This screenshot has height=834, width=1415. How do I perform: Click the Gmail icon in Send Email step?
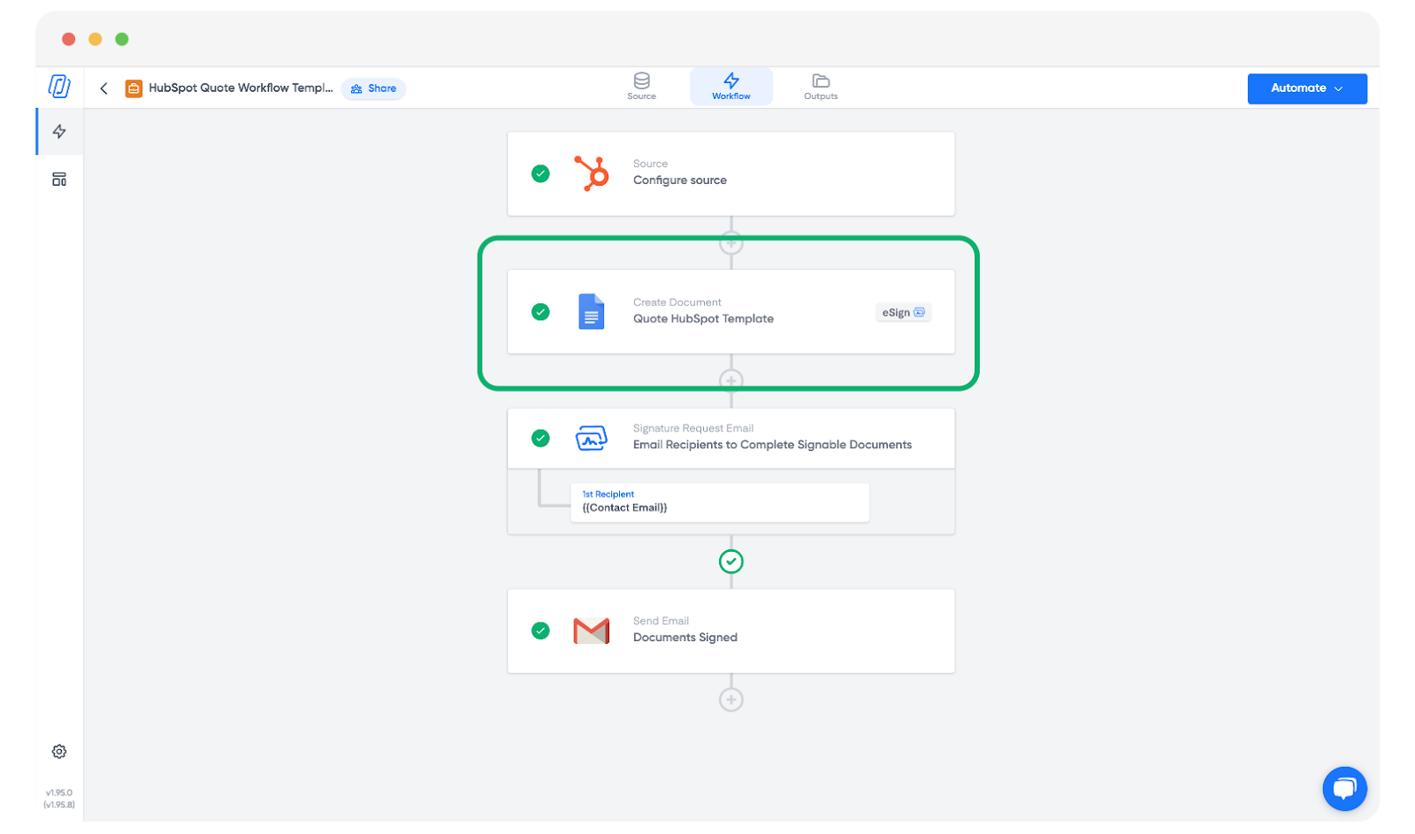coord(591,631)
